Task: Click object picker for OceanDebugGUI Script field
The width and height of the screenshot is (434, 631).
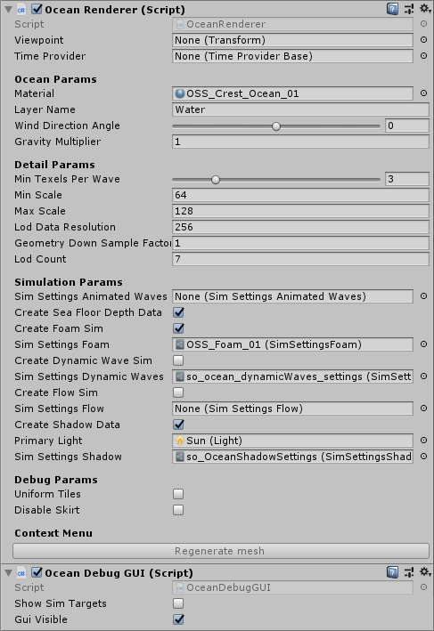Action: (x=423, y=587)
